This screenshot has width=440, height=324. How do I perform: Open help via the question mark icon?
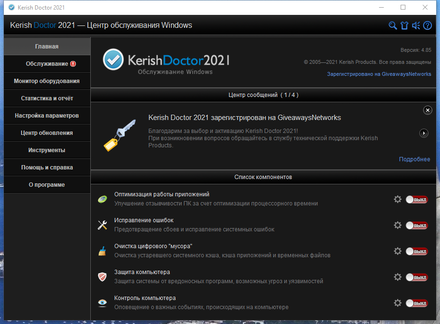(x=428, y=25)
